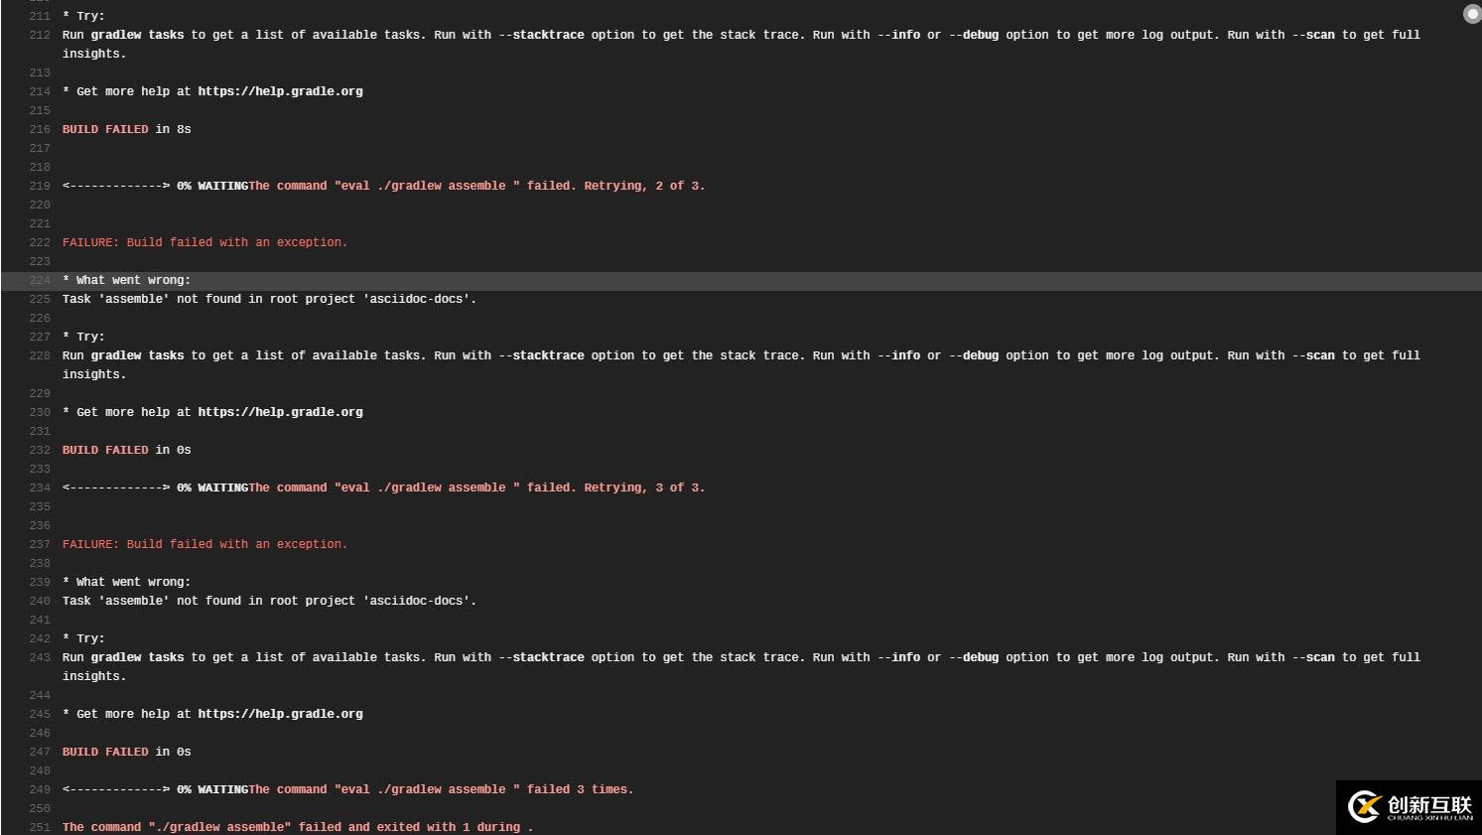
Task: Open the help.gradle.org link on line 245
Action: click(280, 714)
